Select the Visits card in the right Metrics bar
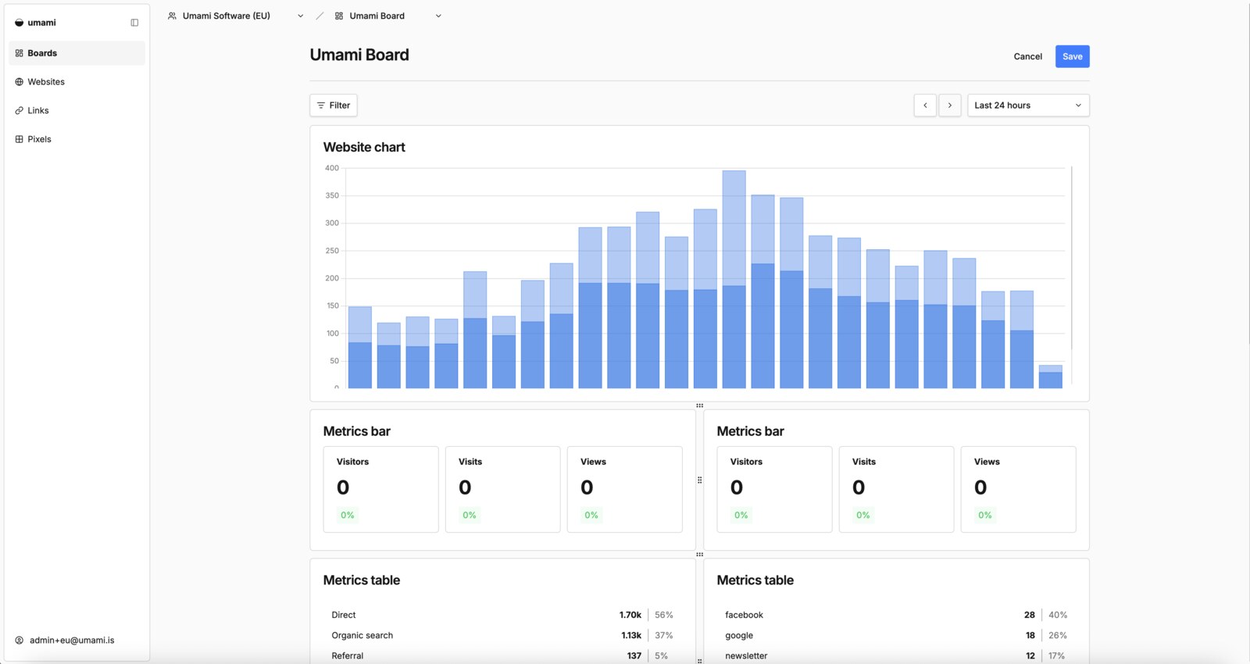This screenshot has width=1250, height=664. pos(897,490)
